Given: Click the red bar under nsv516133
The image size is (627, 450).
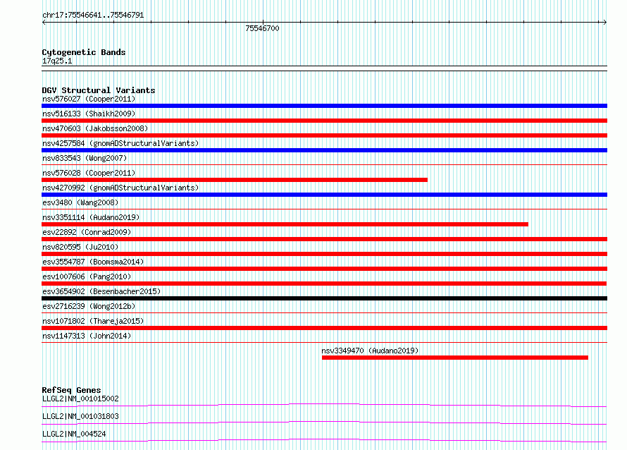Looking at the screenshot, I should [x=324, y=121].
